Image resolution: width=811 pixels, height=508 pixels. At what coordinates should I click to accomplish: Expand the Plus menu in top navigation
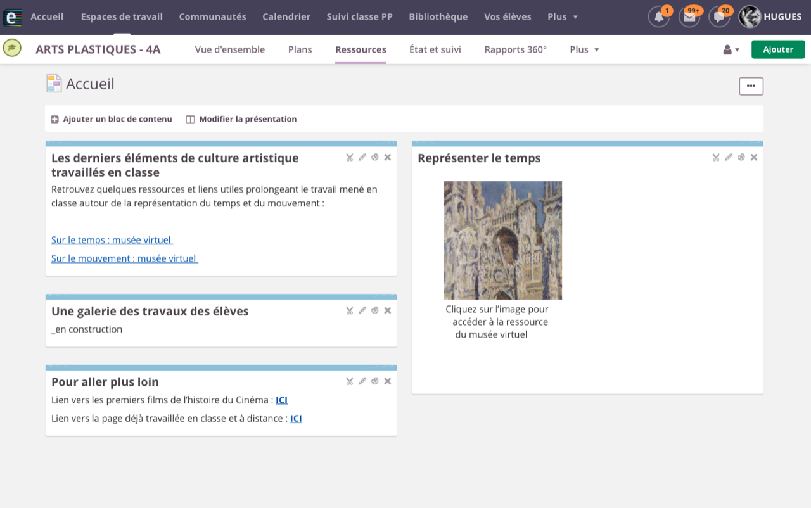click(x=563, y=17)
